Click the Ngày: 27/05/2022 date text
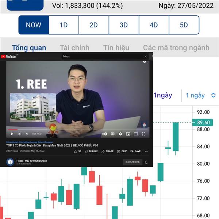The image size is (219, 219). [x=186, y=6]
